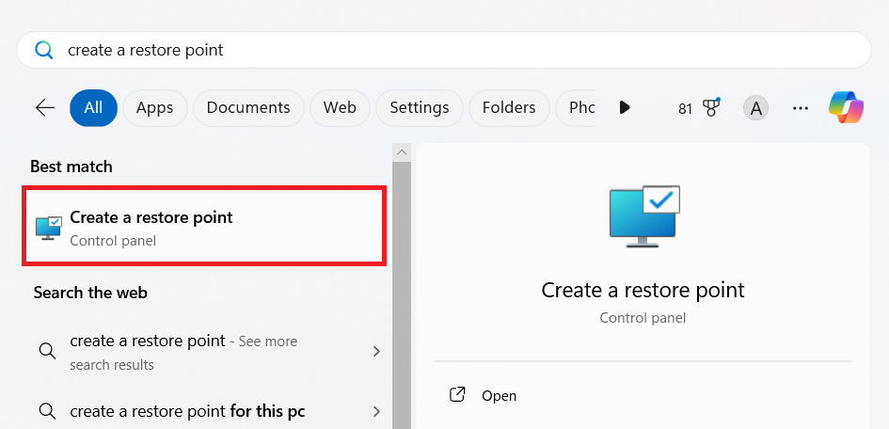Click the 'Control panel' subtitle in best match
Screen dimensions: 889x429
coord(113,241)
